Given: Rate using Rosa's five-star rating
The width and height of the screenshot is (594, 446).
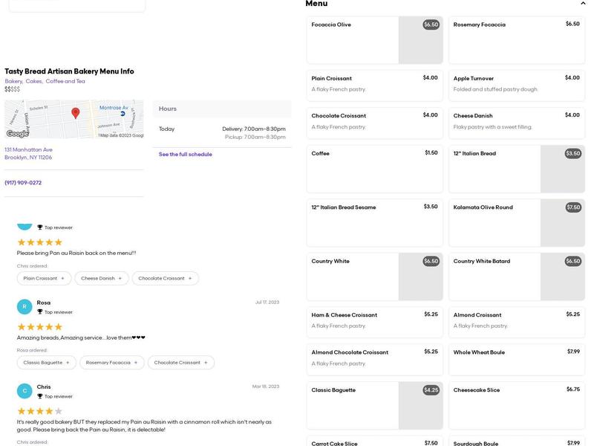Looking at the screenshot, I should pyautogui.click(x=40, y=327).
